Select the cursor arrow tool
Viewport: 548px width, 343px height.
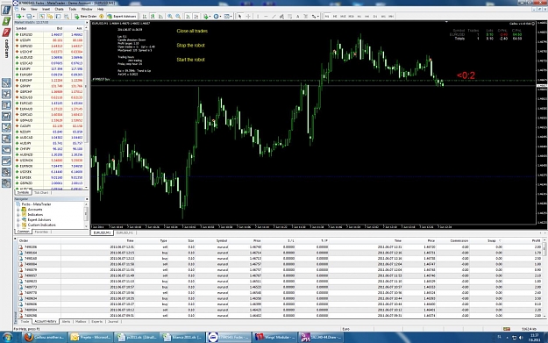239,16
